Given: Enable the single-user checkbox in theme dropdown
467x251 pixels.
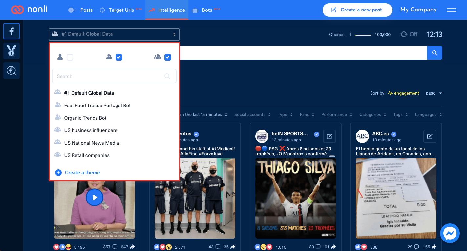Looking at the screenshot, I should click(x=70, y=57).
